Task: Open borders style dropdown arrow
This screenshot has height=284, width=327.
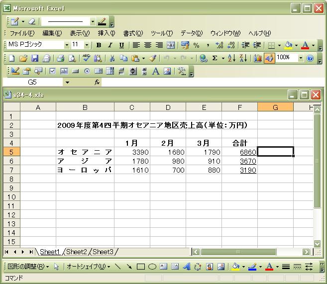Action: click(279, 45)
